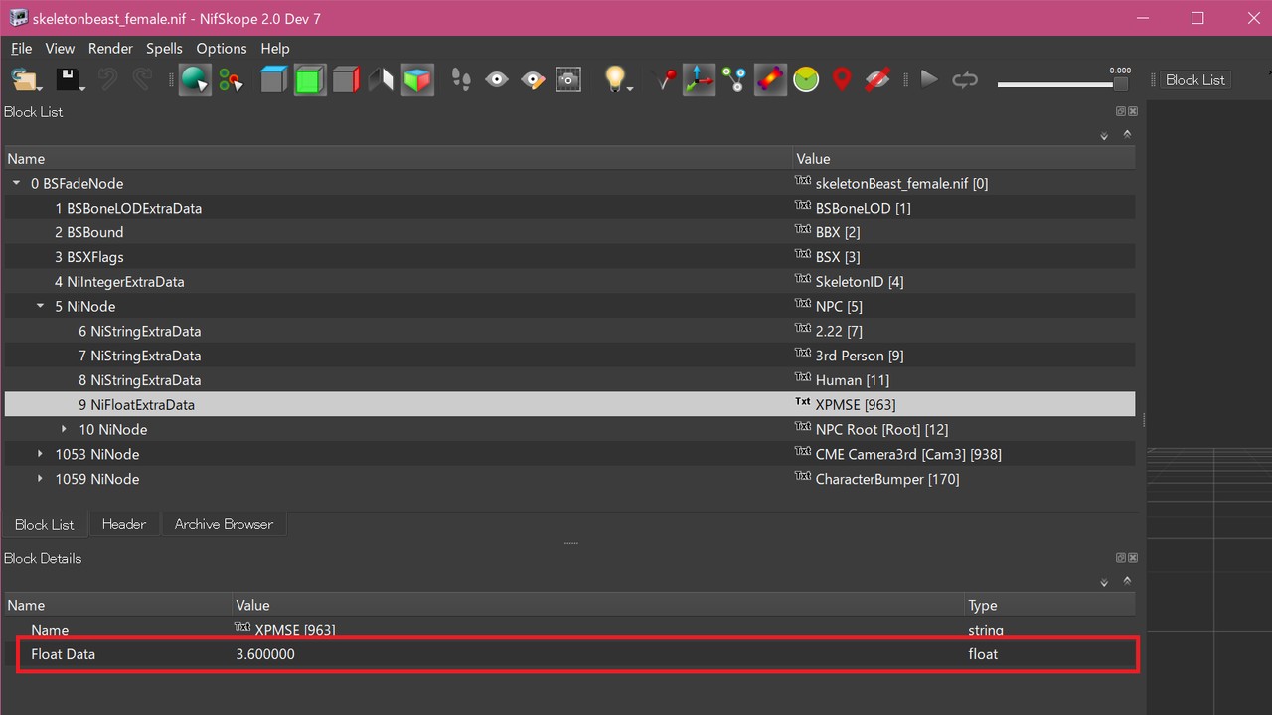Toggle the red pin marker icon
The height and width of the screenshot is (715, 1272).
click(x=667, y=79)
